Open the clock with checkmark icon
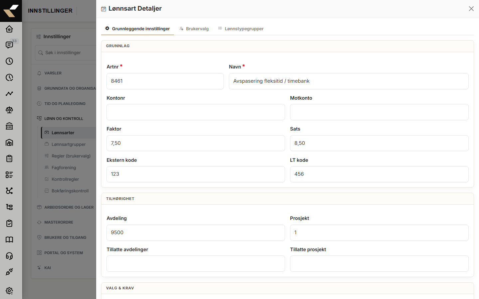Image resolution: width=479 pixels, height=299 pixels. click(9, 77)
